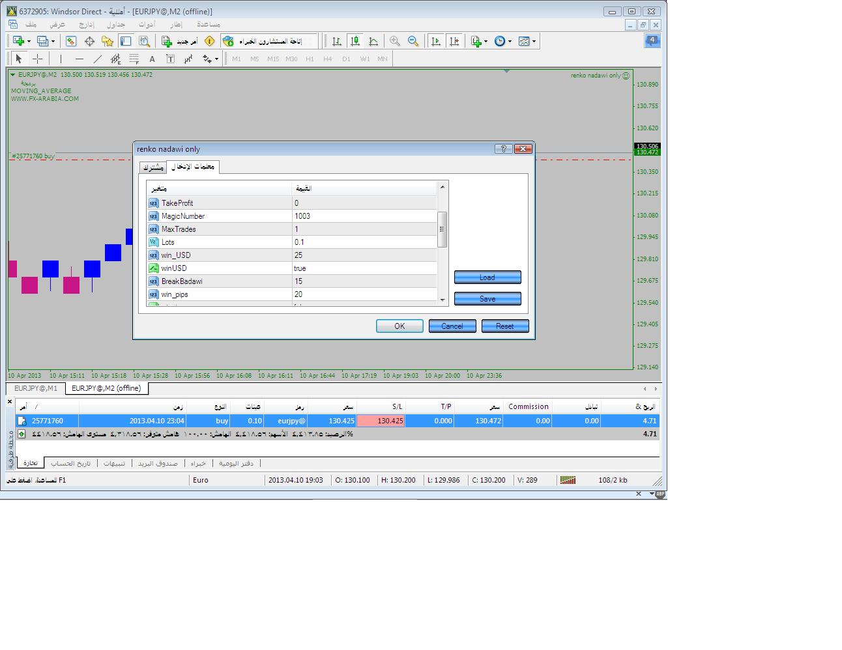Image resolution: width=842 pixels, height=650 pixels.
Task: Switch chart to candlesticks style
Action: pos(355,41)
